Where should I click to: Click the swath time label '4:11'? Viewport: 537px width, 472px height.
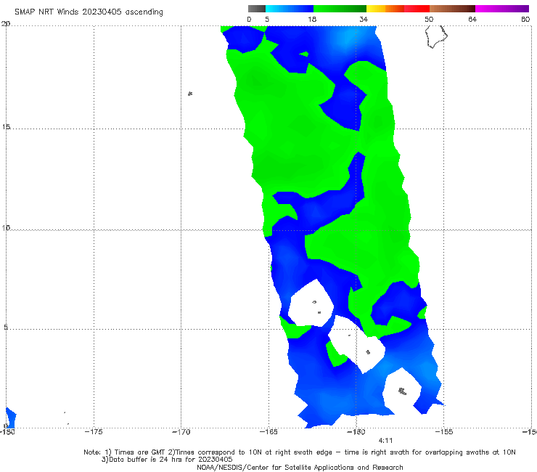[385, 441]
